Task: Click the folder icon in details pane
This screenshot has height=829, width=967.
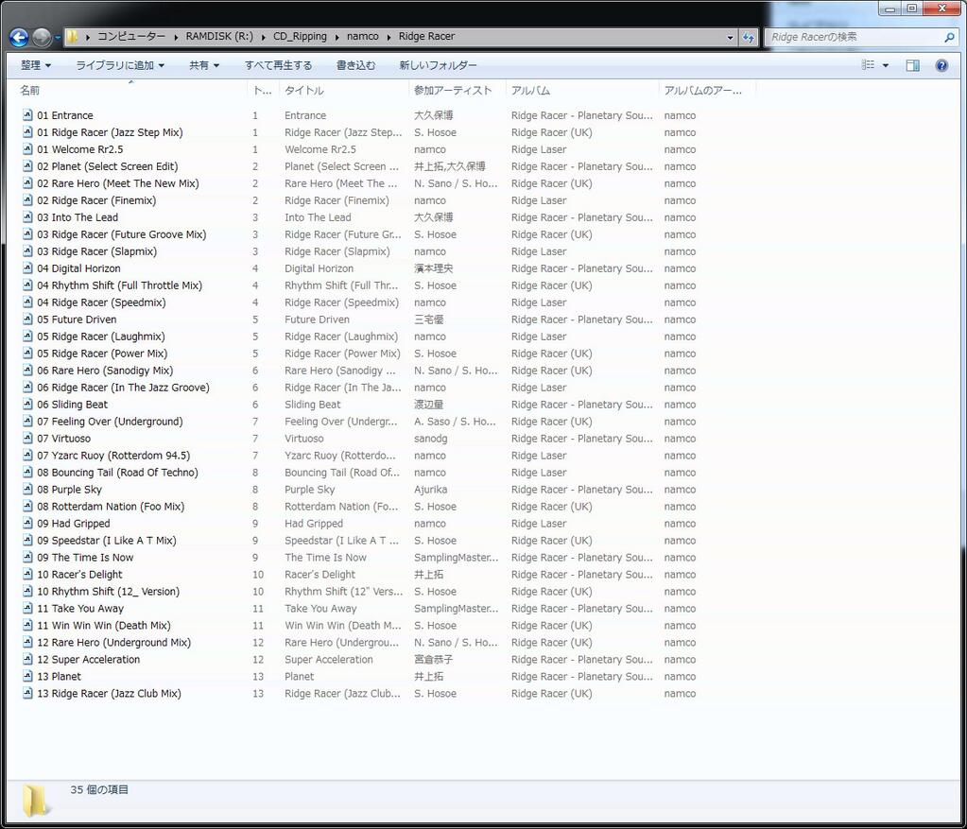Action: [35, 801]
